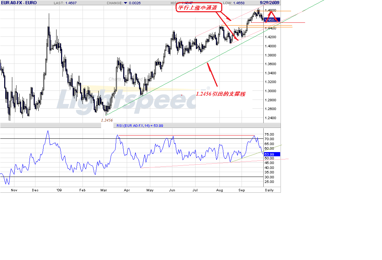Click the 1.3200 price axis label
The height and width of the screenshot is (260, 382).
point(270,82)
